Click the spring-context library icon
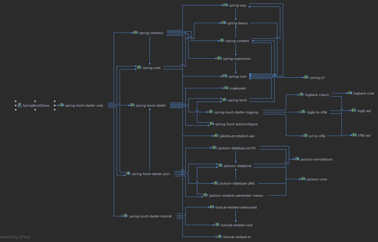Viewport: 378px width, 242px height. (222, 40)
